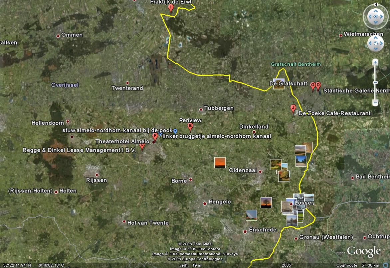Image resolution: width=390 pixels, height=268 pixels.
Task: Select red placemark J by De Zoeke Café-Restaurant
Action: click(x=293, y=108)
